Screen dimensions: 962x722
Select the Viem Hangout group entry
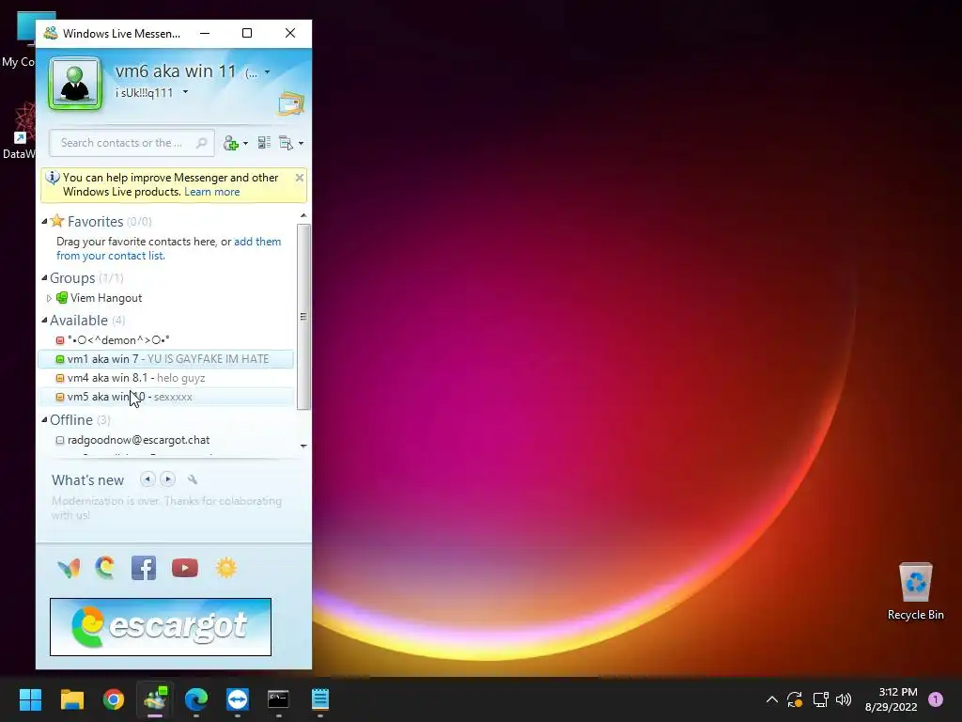(105, 298)
